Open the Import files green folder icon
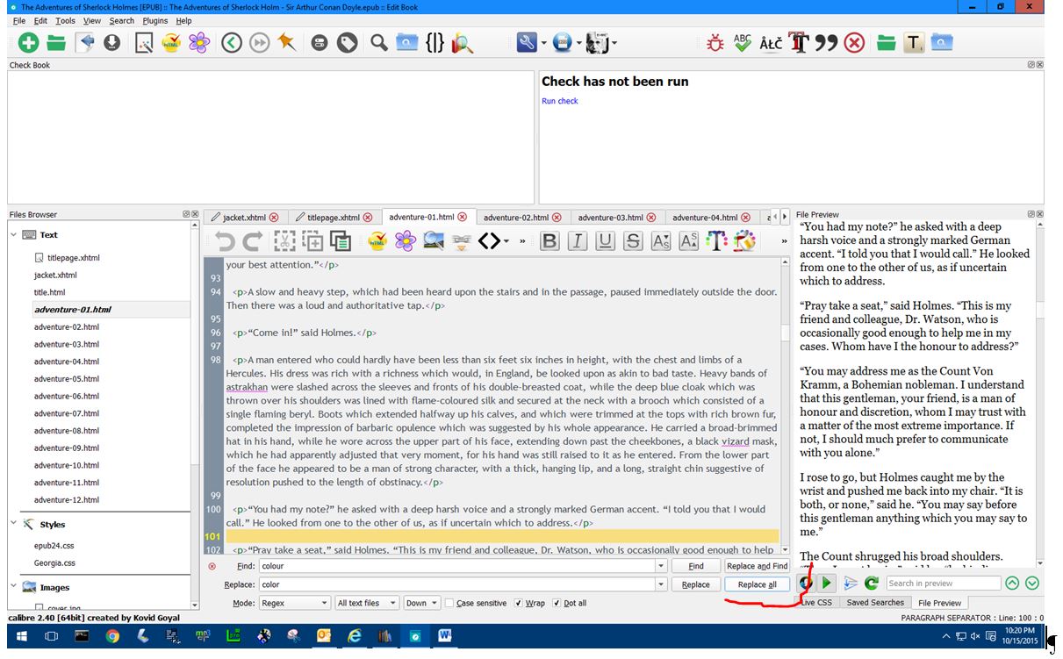This screenshot has width=1063, height=659. click(56, 42)
